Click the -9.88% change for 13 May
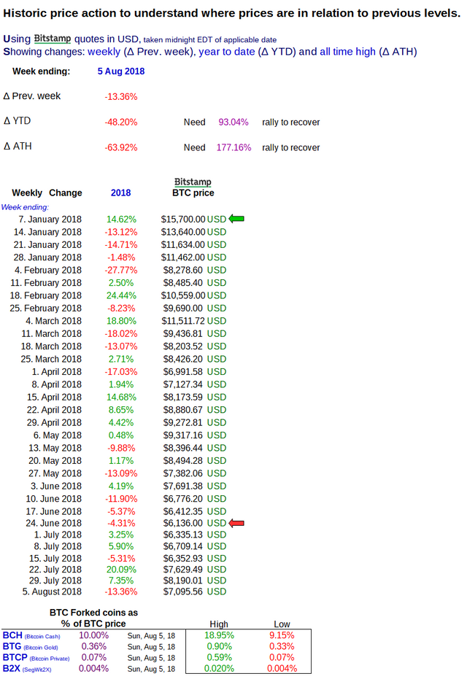Screen dimensions: 467x679 [x=121, y=448]
